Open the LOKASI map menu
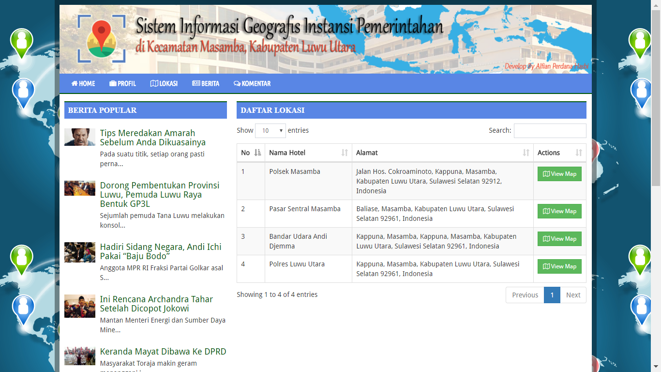The width and height of the screenshot is (661, 372). point(164,83)
